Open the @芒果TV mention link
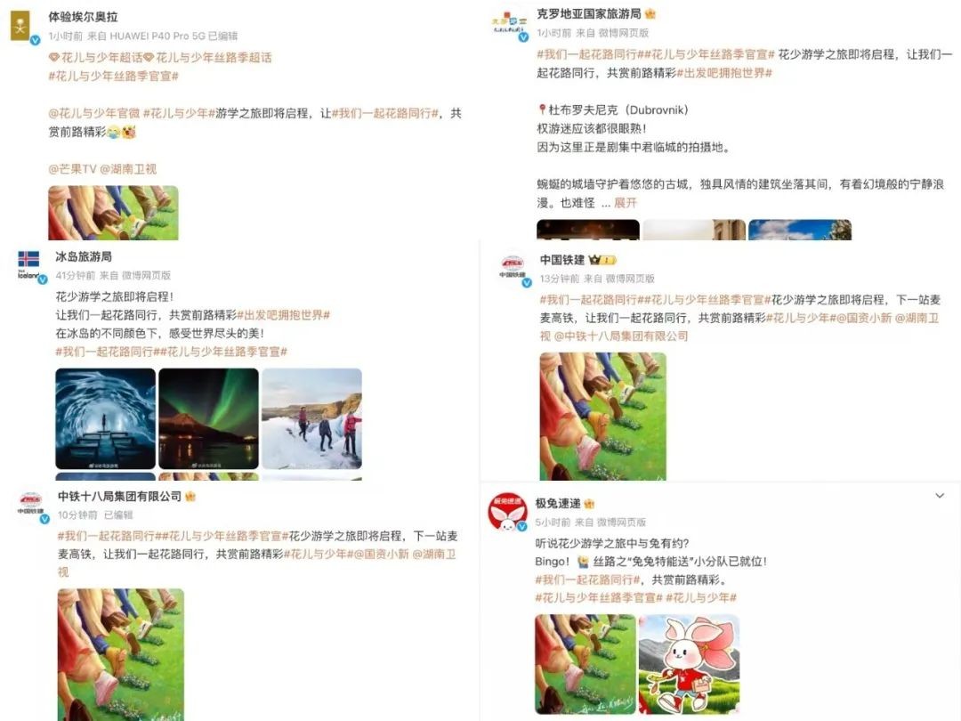 point(72,169)
